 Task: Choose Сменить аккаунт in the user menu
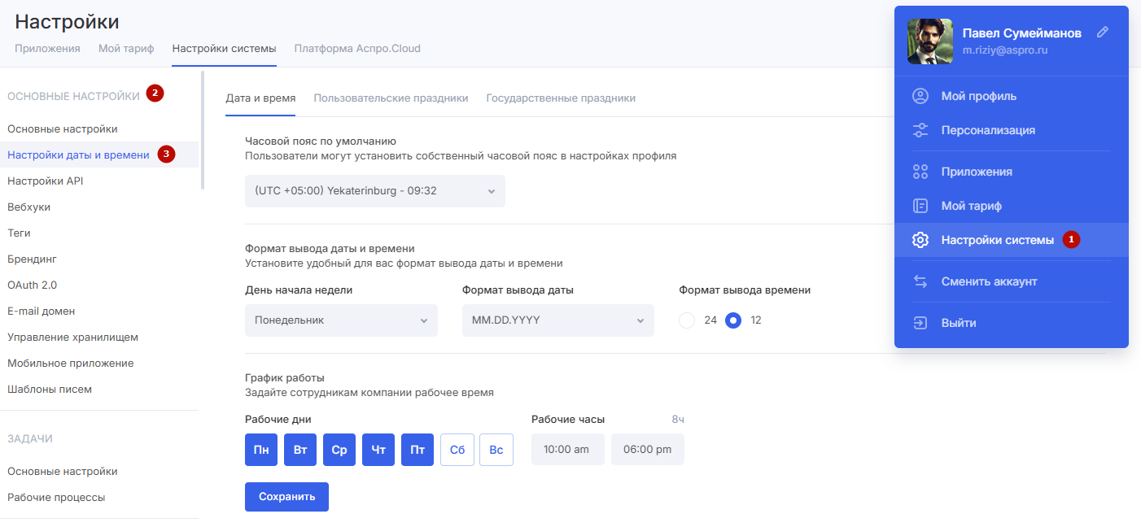click(x=1012, y=281)
